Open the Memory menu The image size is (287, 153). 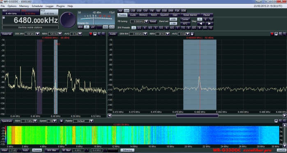24,6
